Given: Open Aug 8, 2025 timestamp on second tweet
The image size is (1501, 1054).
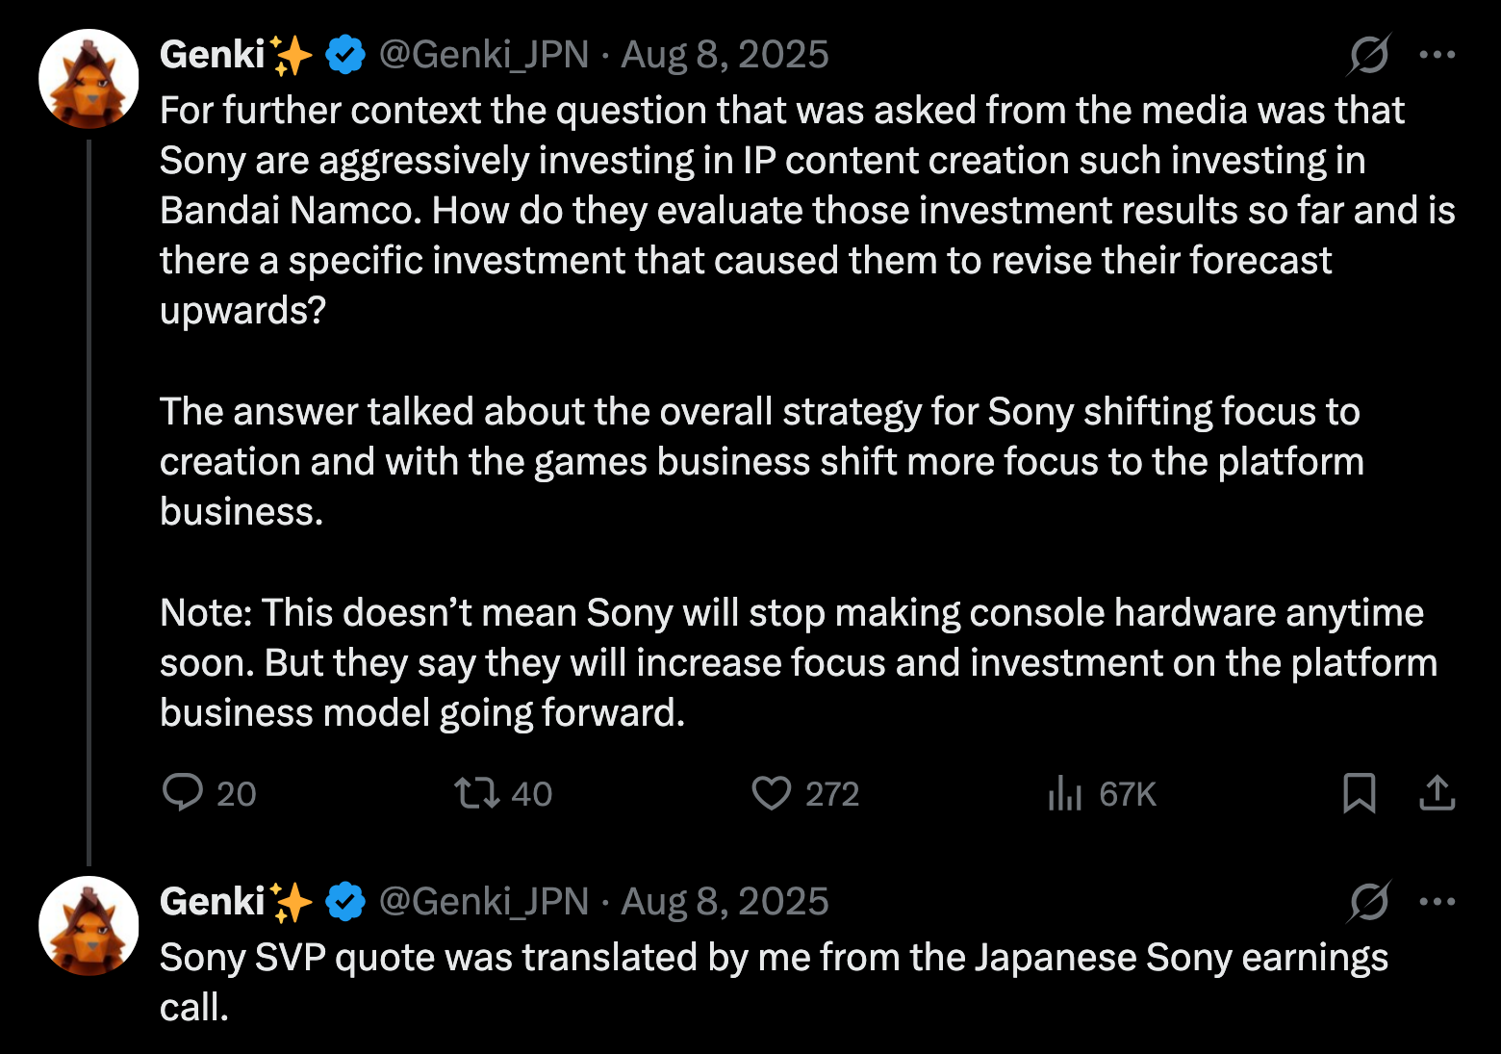Looking at the screenshot, I should [725, 902].
